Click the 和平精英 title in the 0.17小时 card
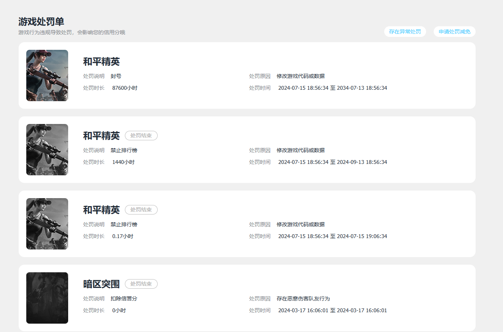The image size is (503, 332). pos(101,210)
